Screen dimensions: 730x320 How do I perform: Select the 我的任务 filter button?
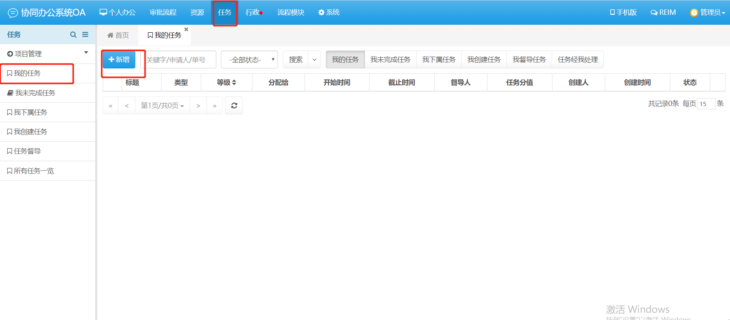[x=345, y=60]
